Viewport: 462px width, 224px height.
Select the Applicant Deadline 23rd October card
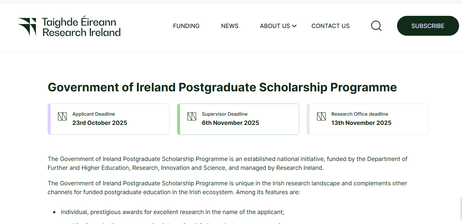[x=108, y=119]
